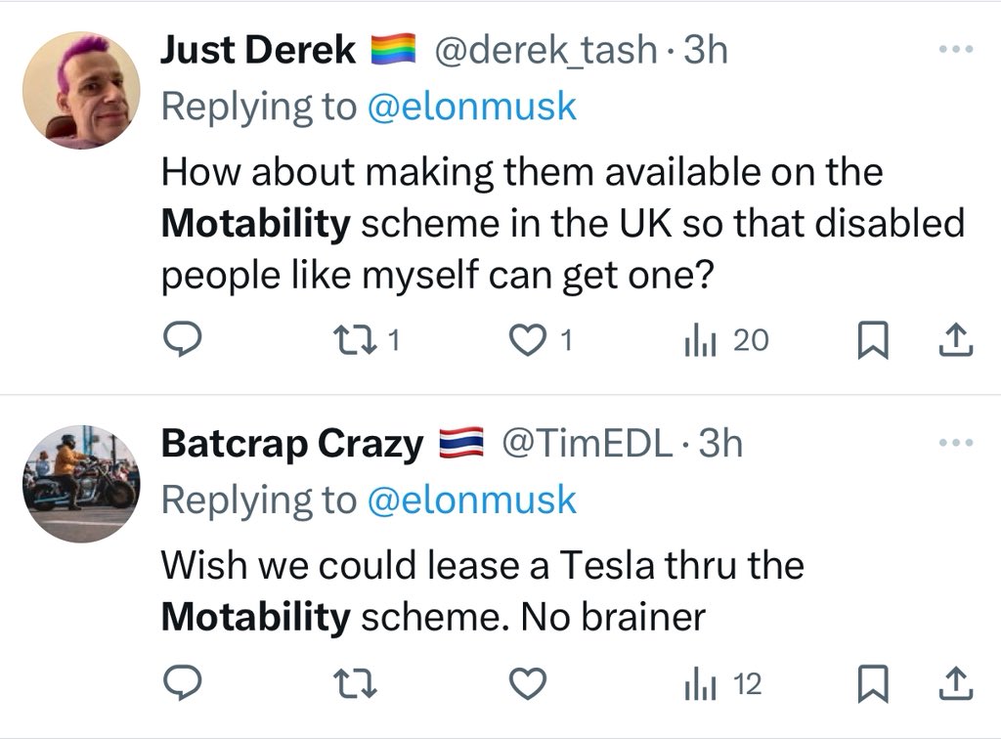View analytics for Just Derek's tweet

(696, 339)
